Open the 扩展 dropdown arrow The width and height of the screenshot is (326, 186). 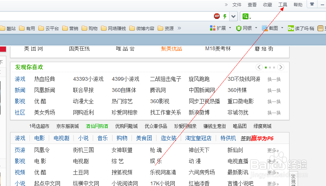(x=230, y=28)
